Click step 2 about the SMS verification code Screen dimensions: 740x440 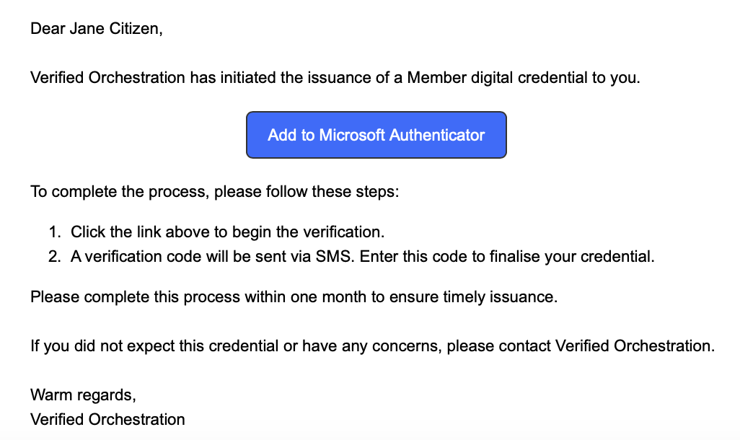pos(362,256)
